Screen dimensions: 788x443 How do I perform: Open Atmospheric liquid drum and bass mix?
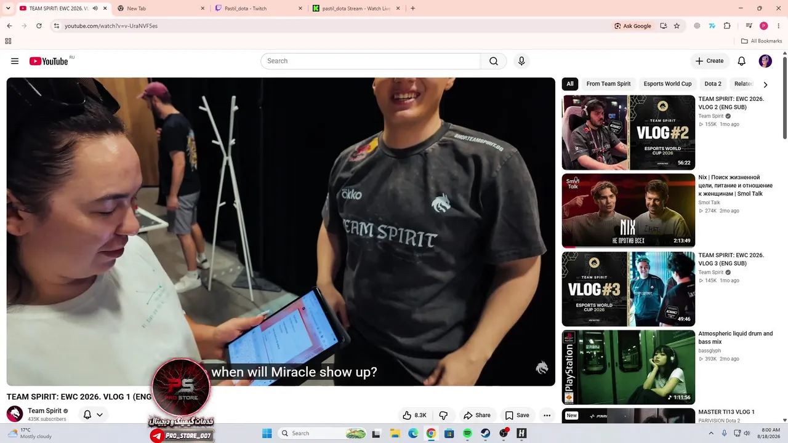735,338
